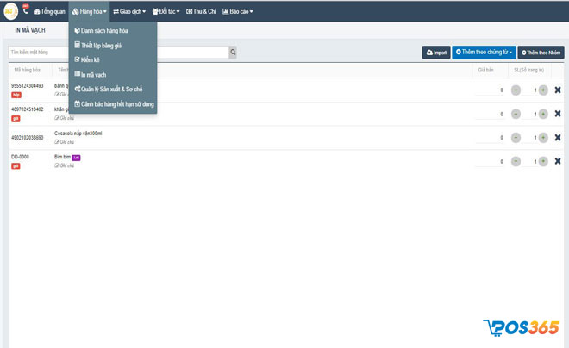Click Thêm theo Nhóm button

pyautogui.click(x=541, y=53)
